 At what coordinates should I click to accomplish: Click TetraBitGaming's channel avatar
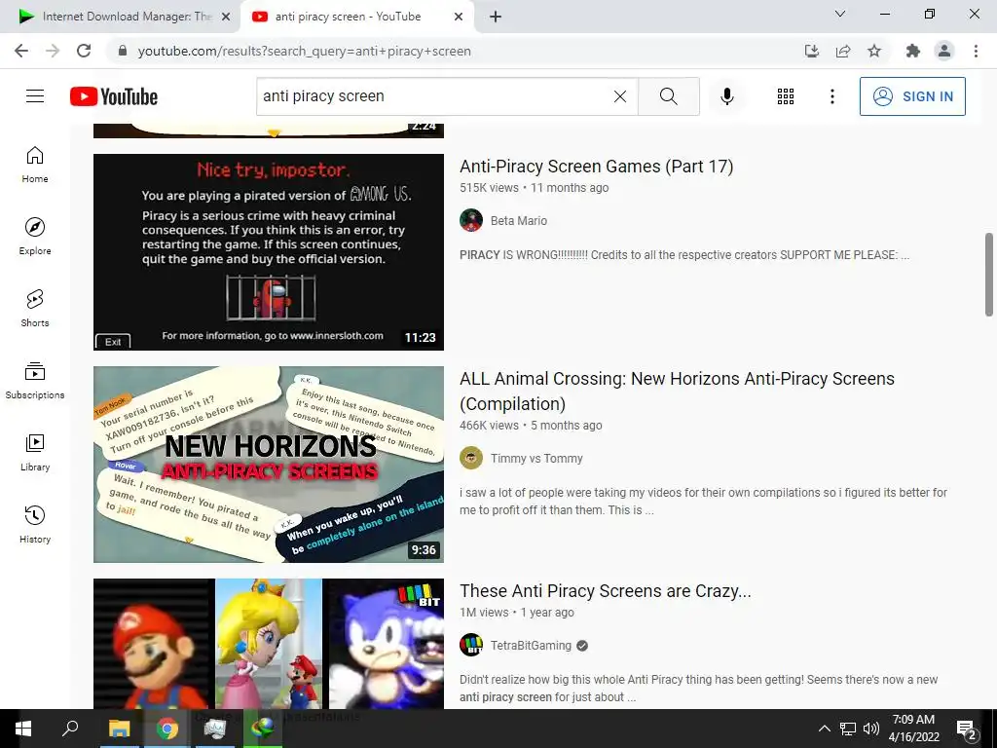[x=471, y=645]
